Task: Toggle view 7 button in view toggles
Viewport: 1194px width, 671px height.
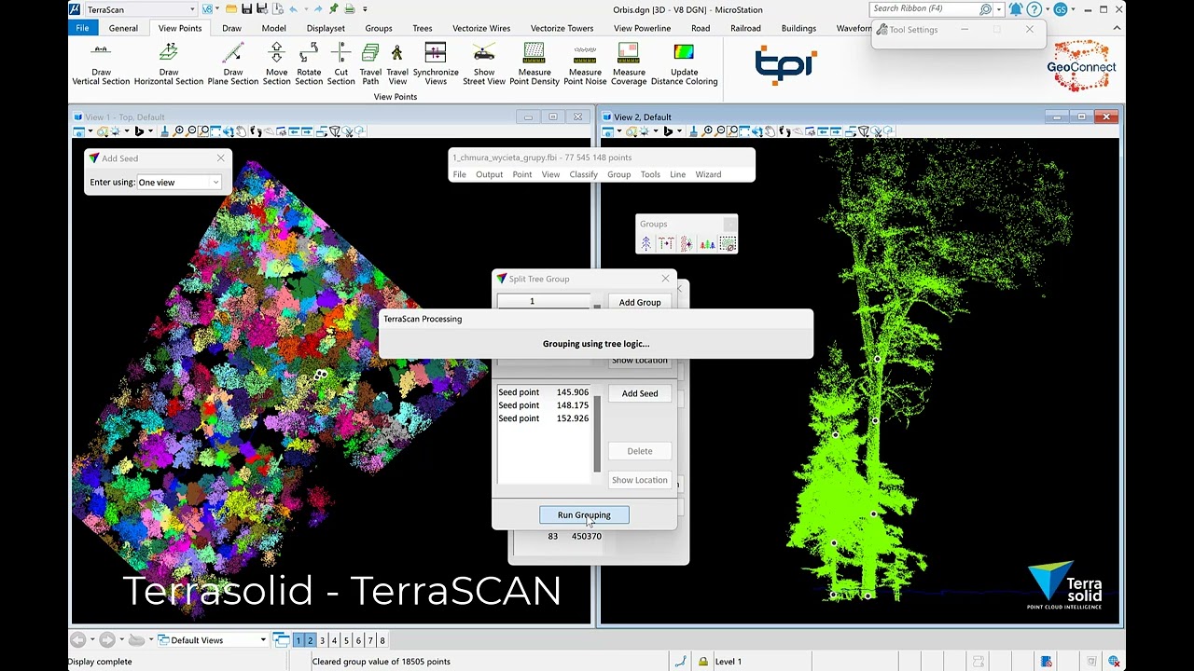Action: click(370, 640)
